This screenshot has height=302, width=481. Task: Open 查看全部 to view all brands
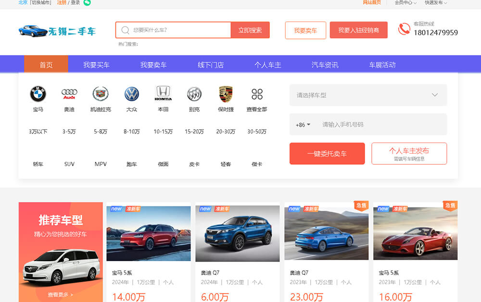[x=256, y=94]
